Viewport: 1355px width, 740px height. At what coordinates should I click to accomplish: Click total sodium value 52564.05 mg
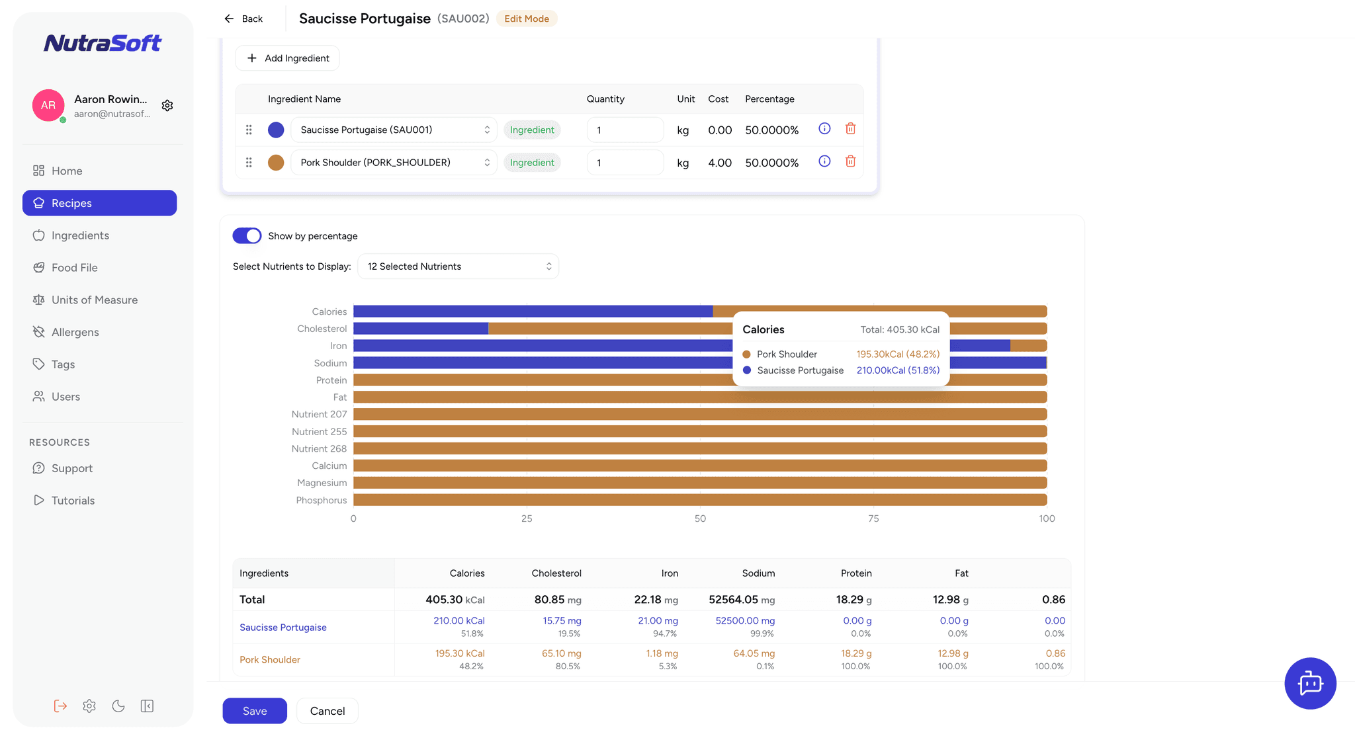point(742,600)
